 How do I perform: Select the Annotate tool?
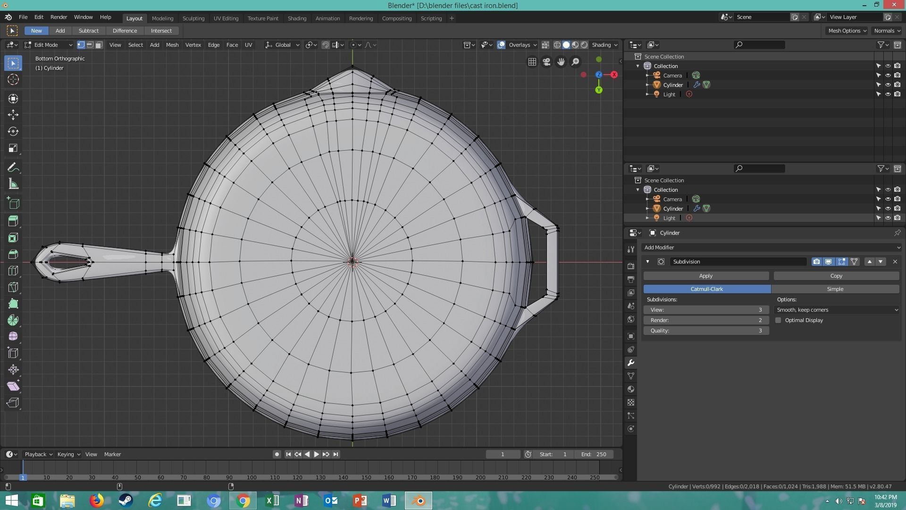click(13, 168)
